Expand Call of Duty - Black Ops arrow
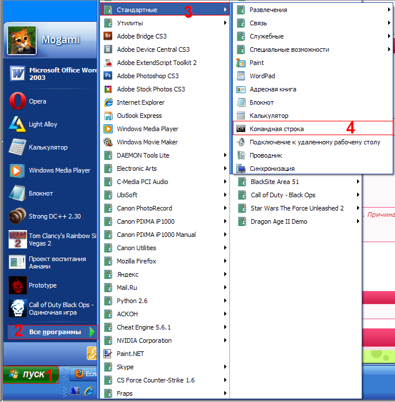This screenshot has height=402, width=395. (x=358, y=195)
